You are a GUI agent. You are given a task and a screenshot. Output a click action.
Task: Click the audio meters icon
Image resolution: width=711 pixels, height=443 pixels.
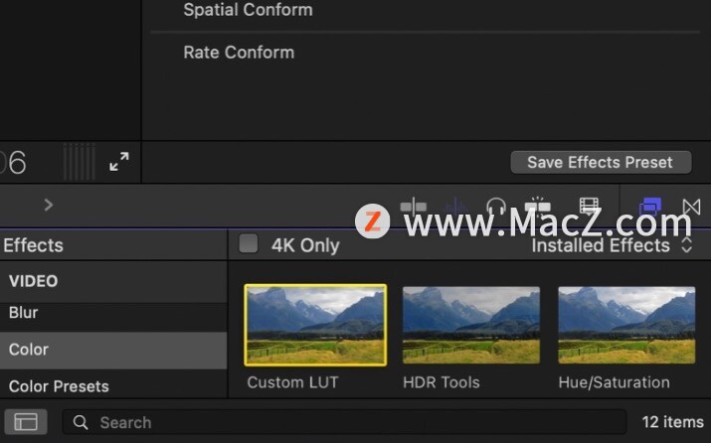[x=79, y=162]
